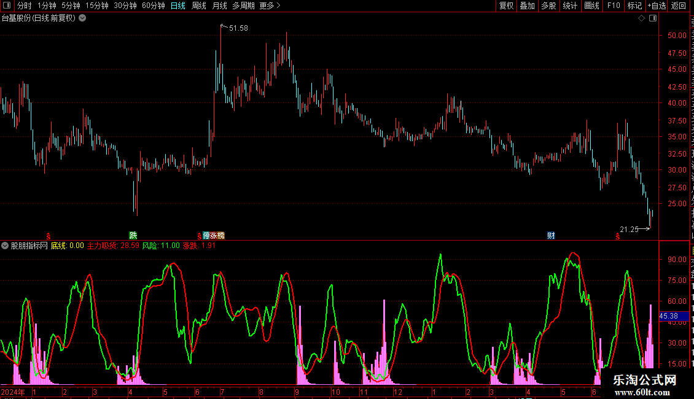
Task: Switch to the 月线 monthly chart
Action: coord(219,6)
